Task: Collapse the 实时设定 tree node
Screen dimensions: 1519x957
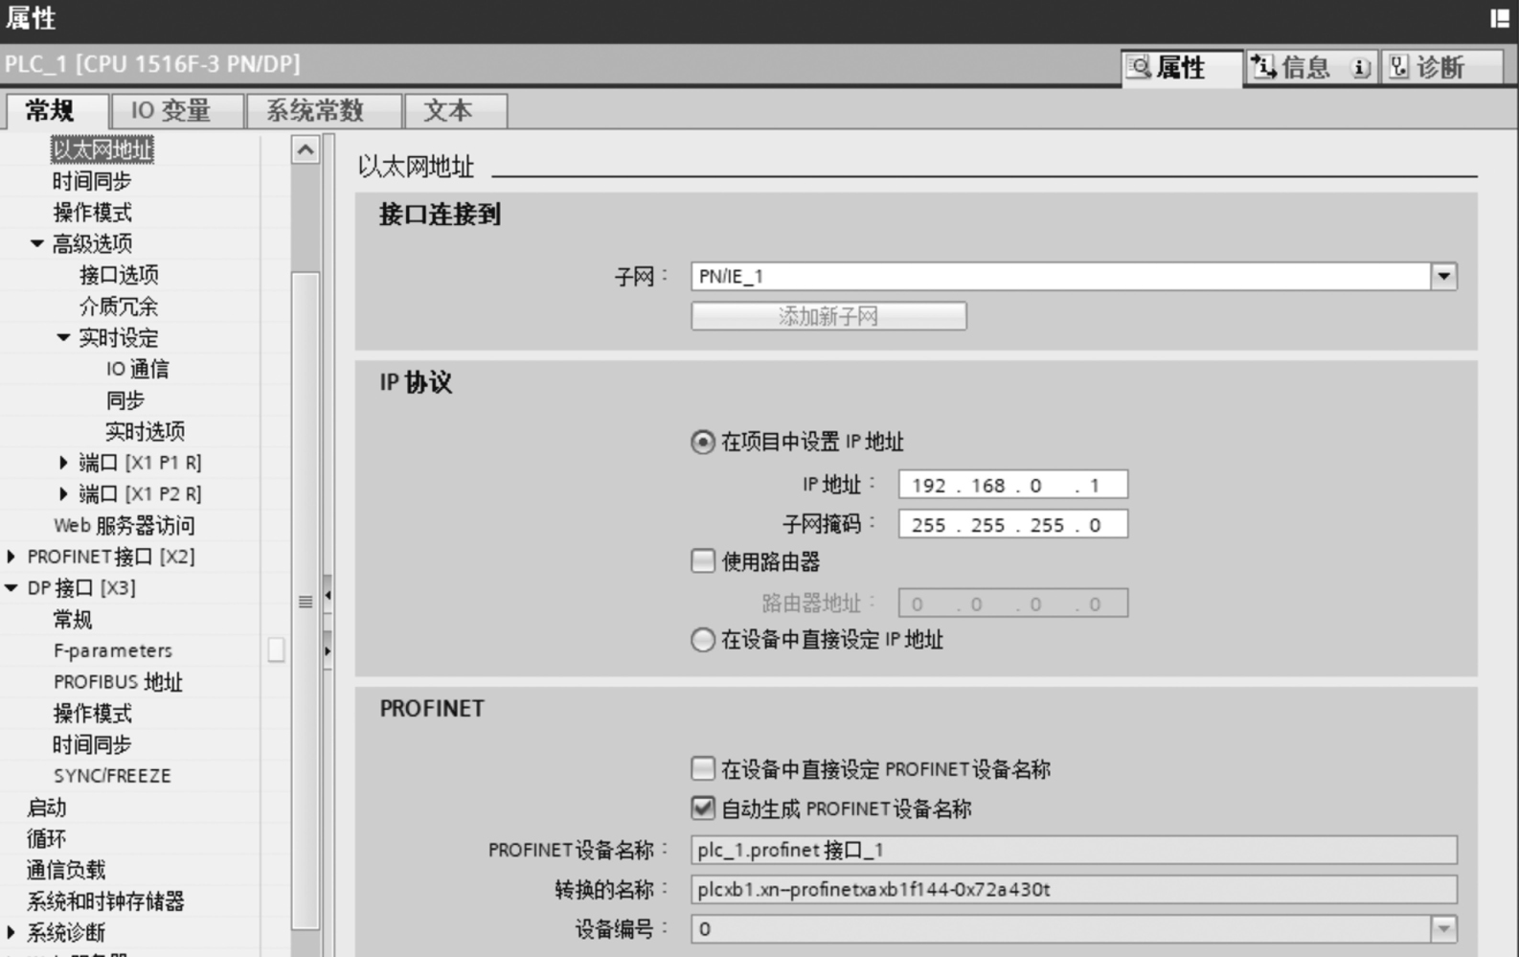Action: coord(63,337)
